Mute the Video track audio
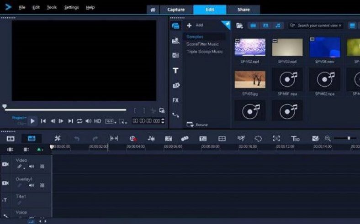This screenshot has height=224, width=360. click(32, 167)
